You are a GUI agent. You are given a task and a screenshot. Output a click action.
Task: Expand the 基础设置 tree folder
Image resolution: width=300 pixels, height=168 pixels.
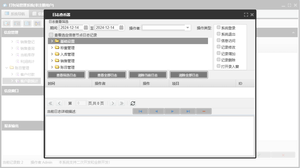(x=52, y=41)
